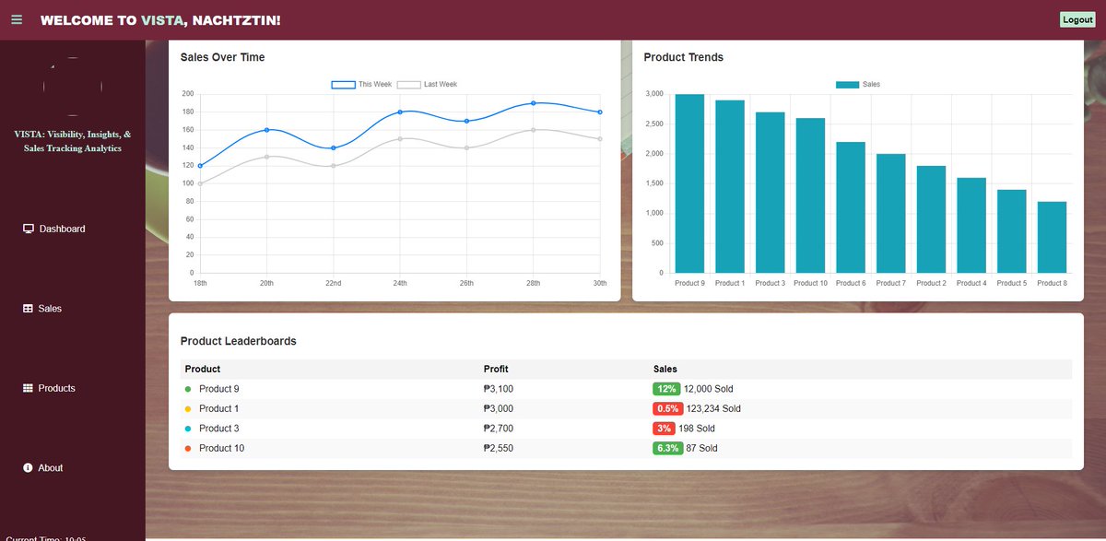
Task: Click the Product 8 bar in chart
Action: click(1052, 237)
